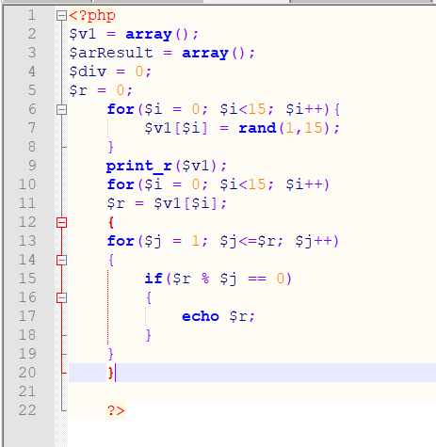Click the $div variable on line 4
Image resolution: width=436 pixels, height=447 pixels.
click(x=88, y=72)
